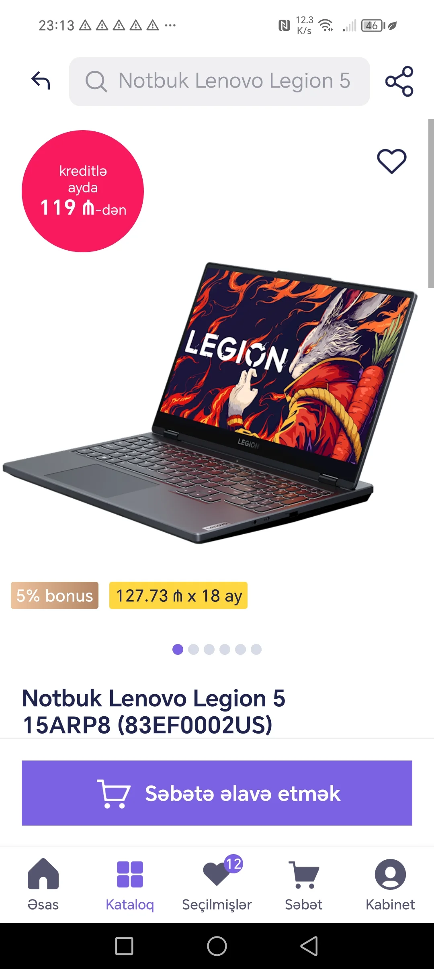Image resolution: width=434 pixels, height=969 pixels.
Task: Select the second image carousel dot
Action: [193, 649]
